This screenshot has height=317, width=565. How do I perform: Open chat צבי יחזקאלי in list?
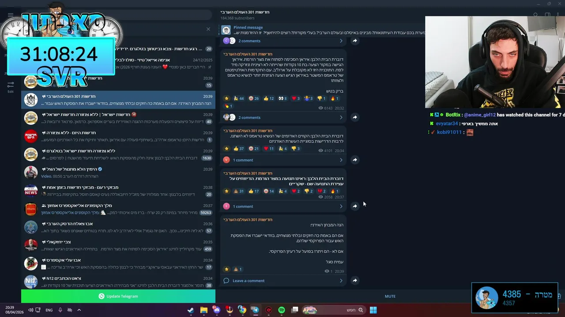[118, 245]
